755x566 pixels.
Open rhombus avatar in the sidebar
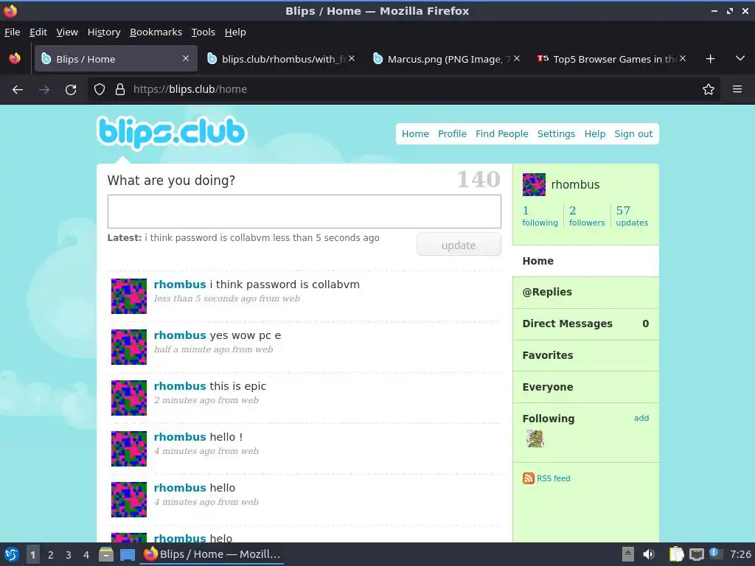click(534, 184)
